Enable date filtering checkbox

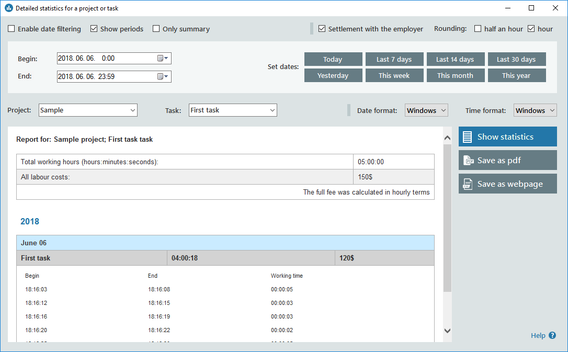point(12,29)
